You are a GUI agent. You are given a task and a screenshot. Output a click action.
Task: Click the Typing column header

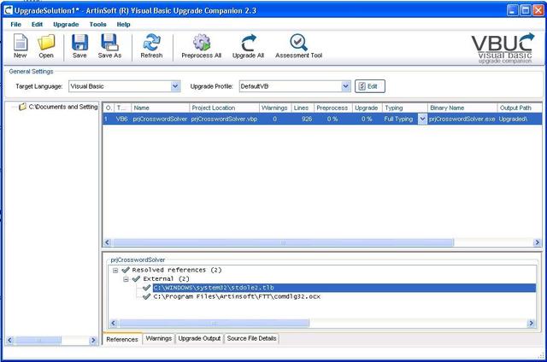tap(405, 108)
